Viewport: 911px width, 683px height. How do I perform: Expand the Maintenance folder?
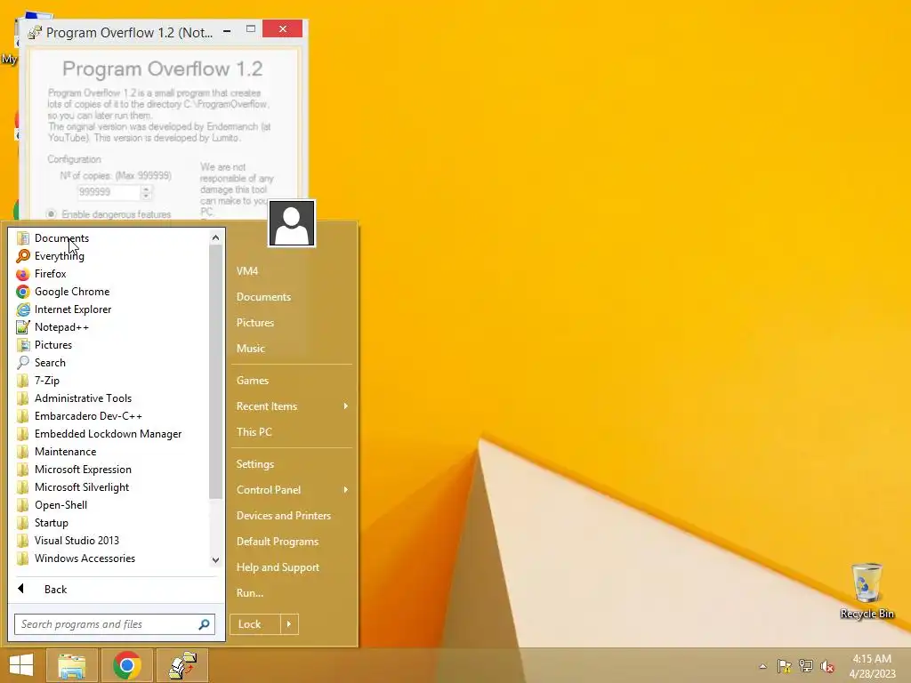point(65,452)
